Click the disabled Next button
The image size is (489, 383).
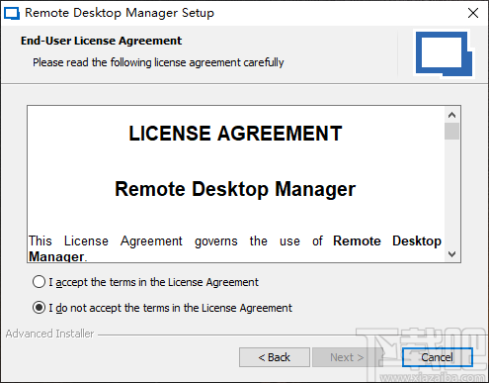347,357
